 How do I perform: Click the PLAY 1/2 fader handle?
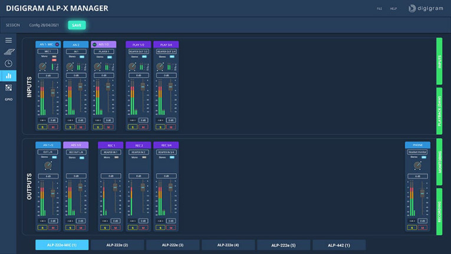tap(143, 86)
